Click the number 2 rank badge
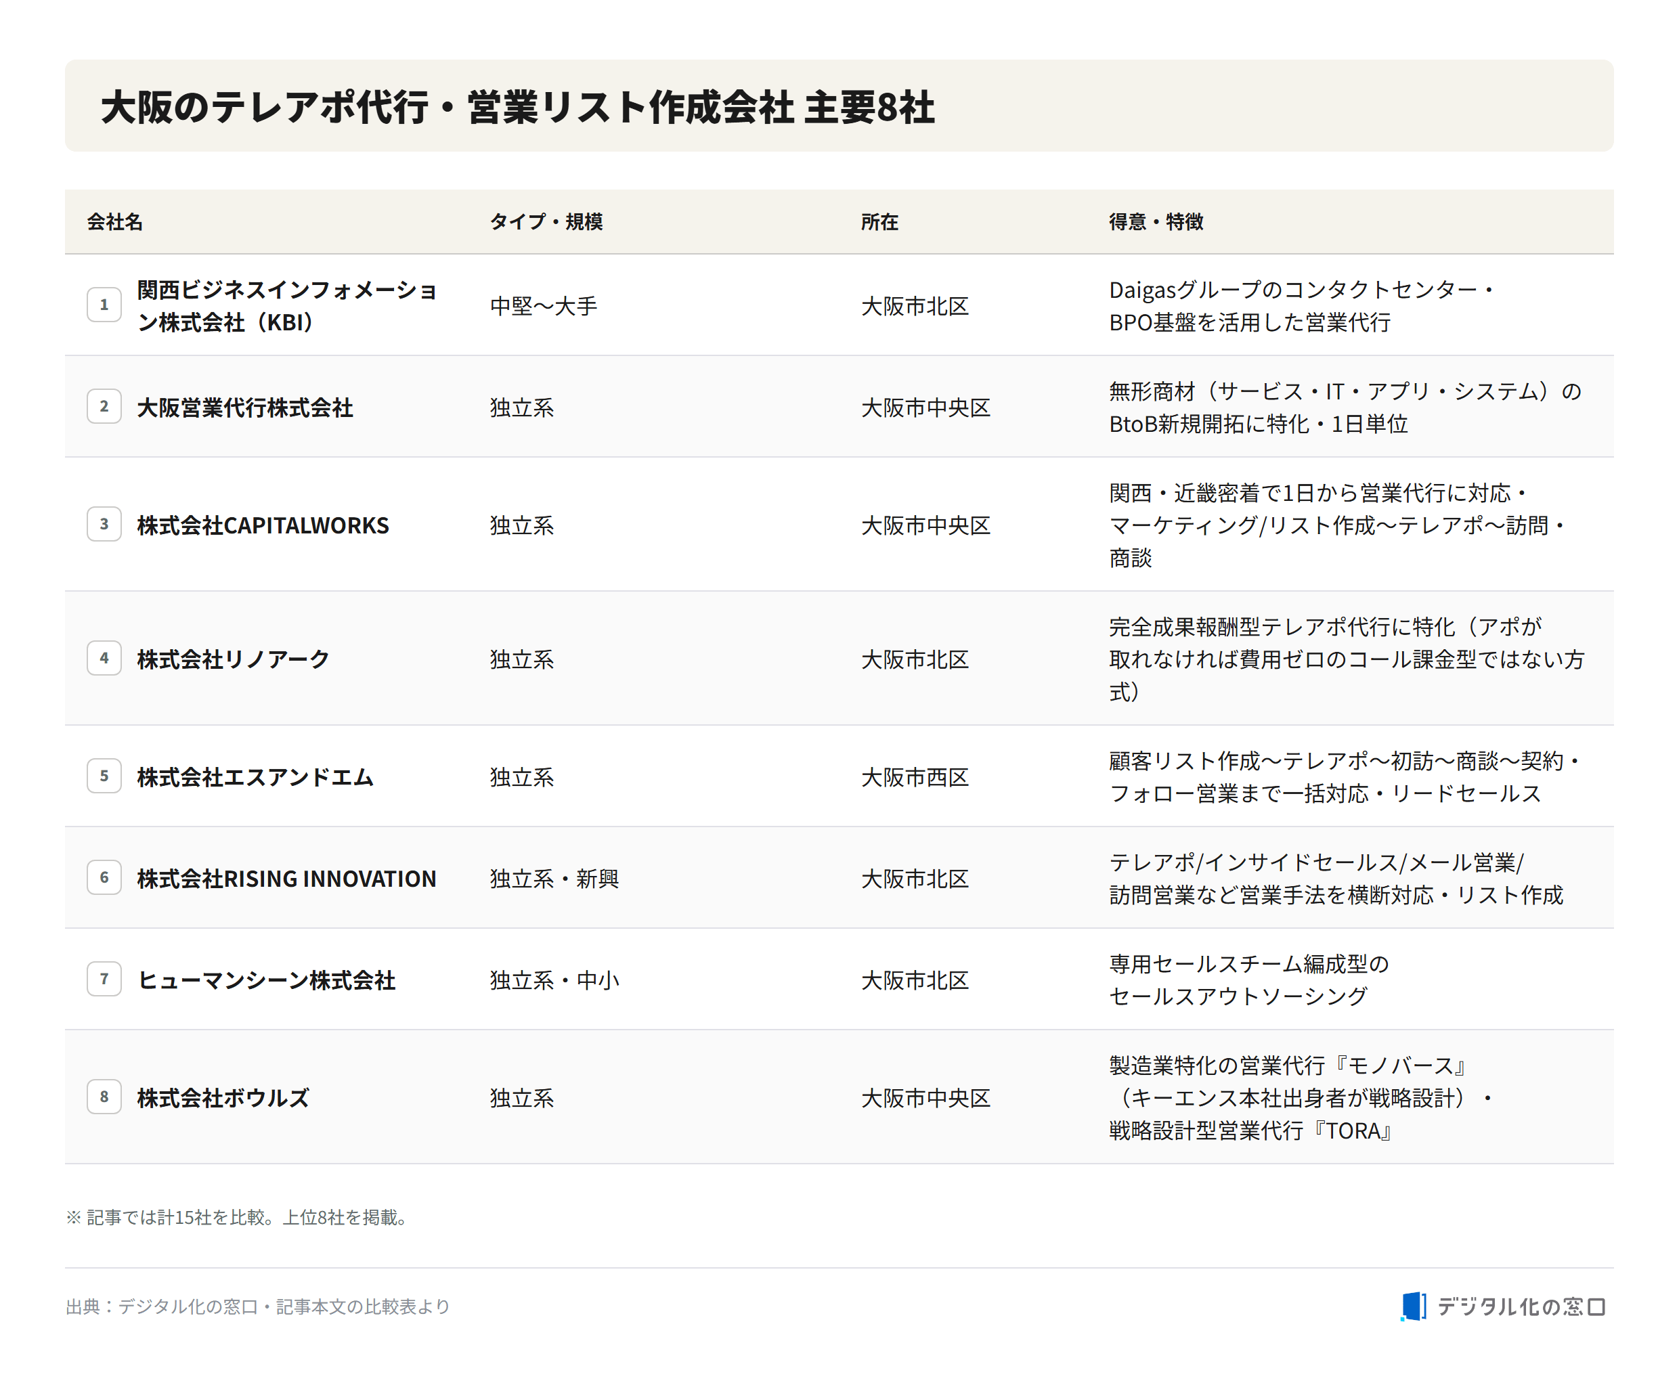The height and width of the screenshot is (1385, 1679). point(104,406)
